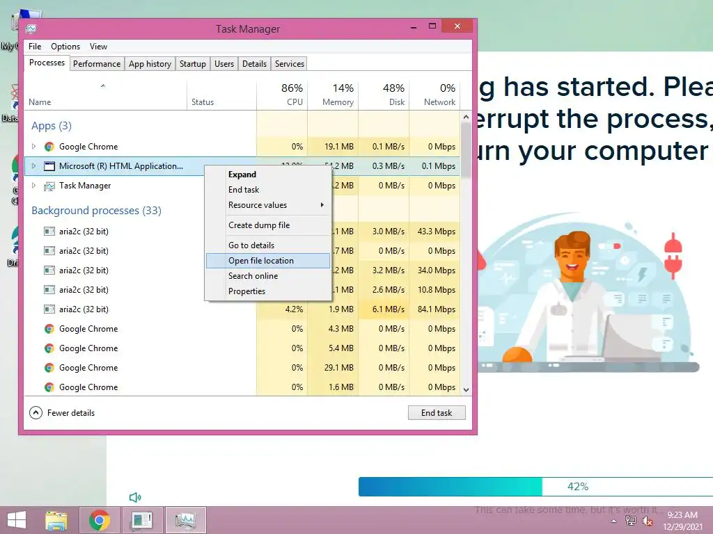Sort by the Network column header
The height and width of the screenshot is (534, 713).
434,95
